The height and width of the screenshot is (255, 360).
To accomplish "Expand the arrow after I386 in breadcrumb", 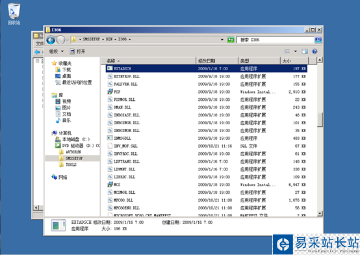I will (x=130, y=39).
